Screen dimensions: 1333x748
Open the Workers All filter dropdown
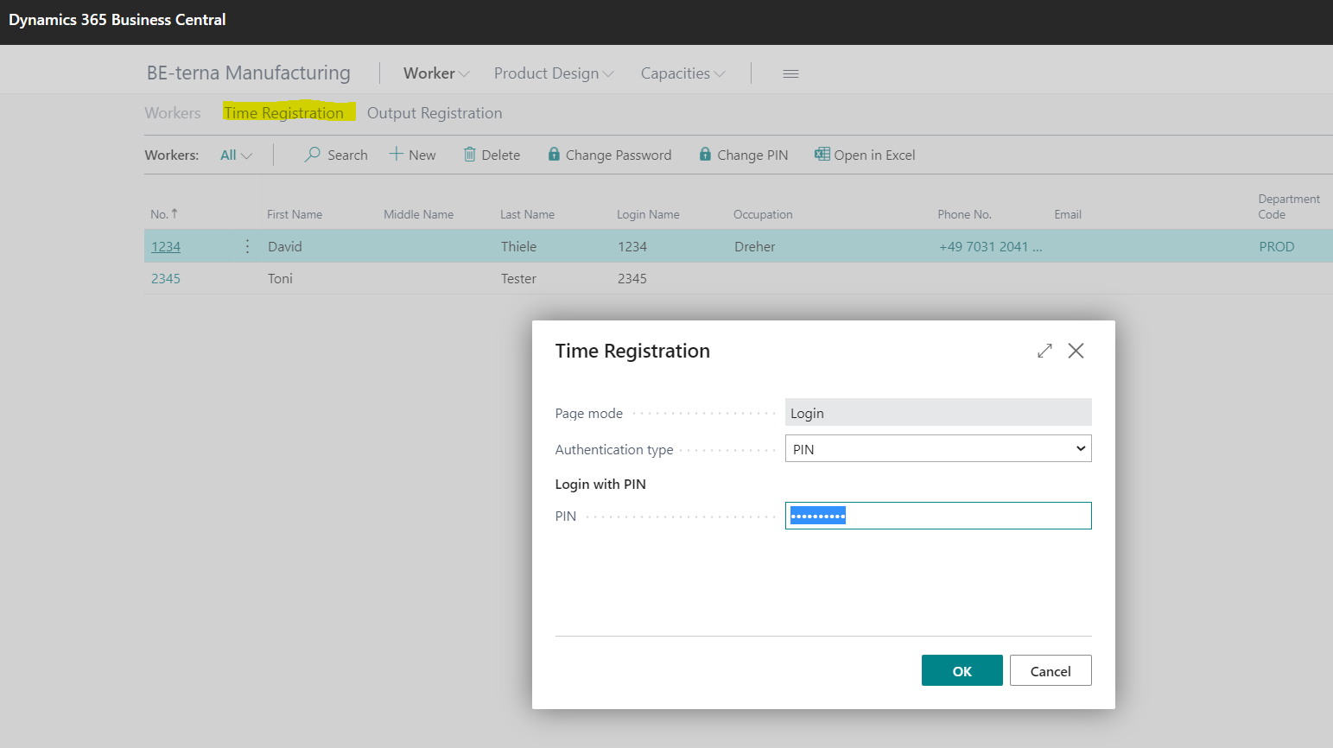pyautogui.click(x=236, y=155)
